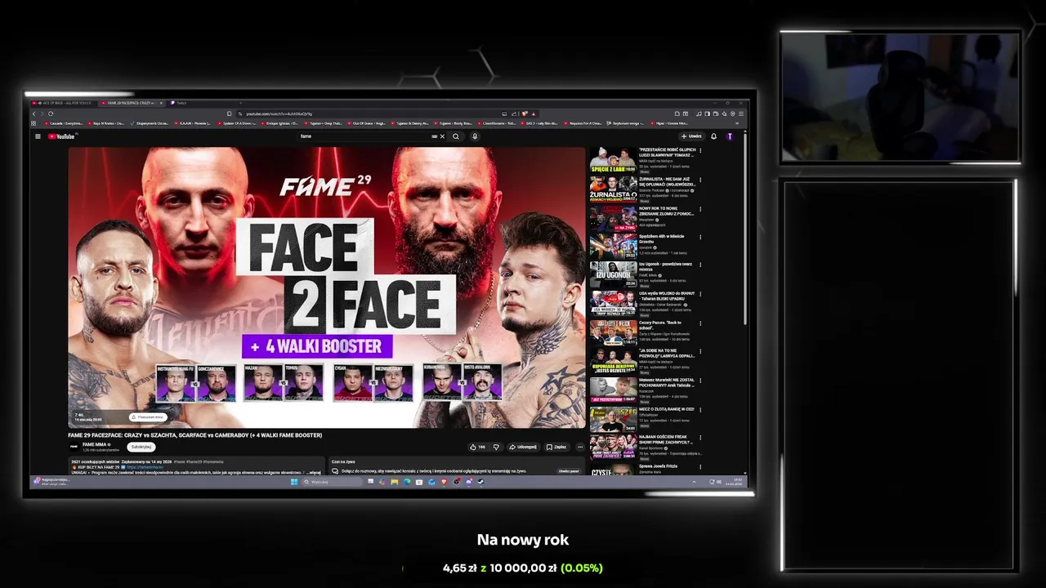Image resolution: width=1046 pixels, height=588 pixels.
Task: Open the browser main menu icon
Action: (x=741, y=114)
